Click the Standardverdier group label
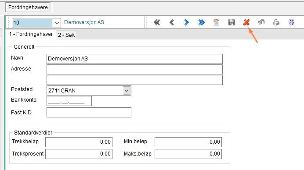 click(33, 133)
